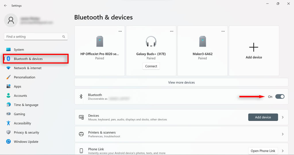Click the Galaxy Buds+ headset icon
Viewport: 294px width, 155px height.
tap(151, 42)
